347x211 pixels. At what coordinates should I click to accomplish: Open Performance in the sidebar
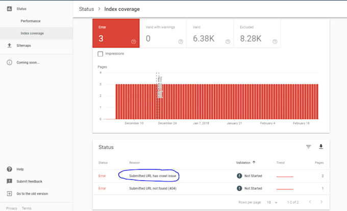(31, 21)
